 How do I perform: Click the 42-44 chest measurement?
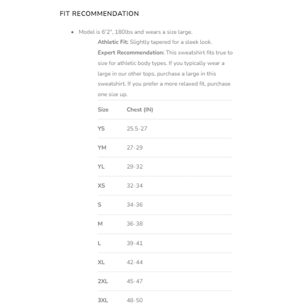coord(134,262)
